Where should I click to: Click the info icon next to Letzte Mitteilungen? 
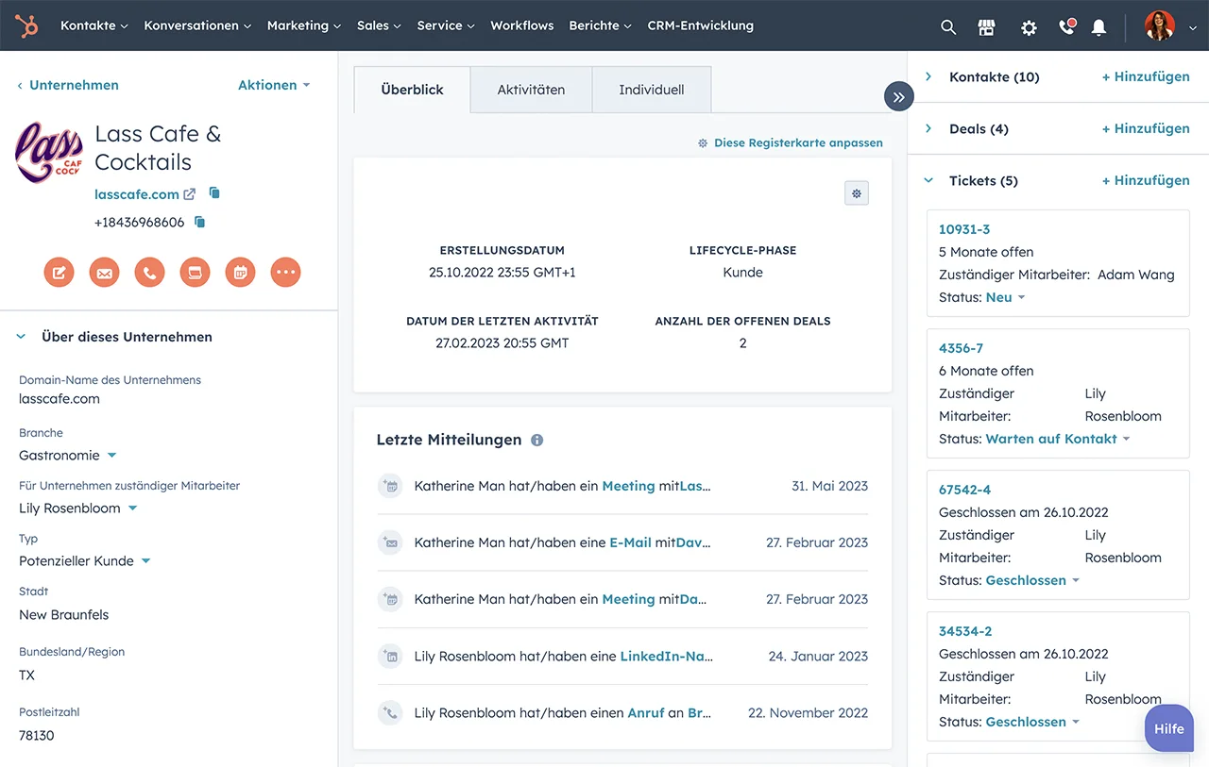[x=537, y=440]
